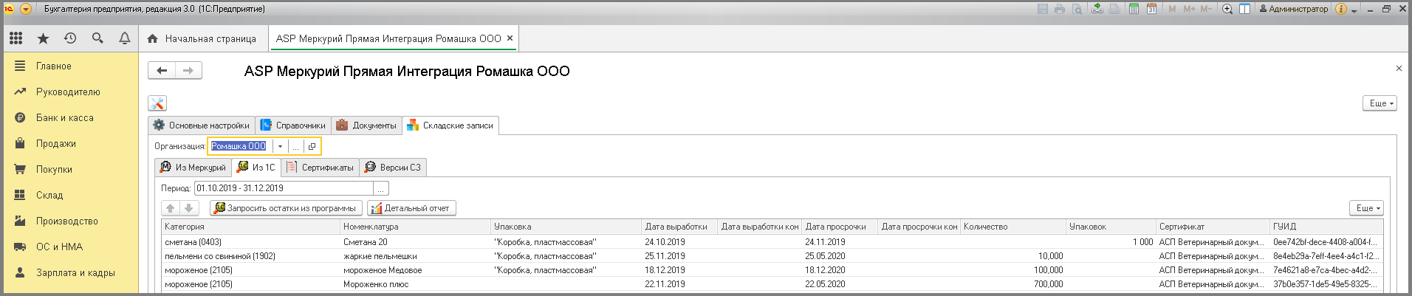Image resolution: width=1412 pixels, height=296 pixels.
Task: Open Начальная страница tab
Action: (202, 38)
